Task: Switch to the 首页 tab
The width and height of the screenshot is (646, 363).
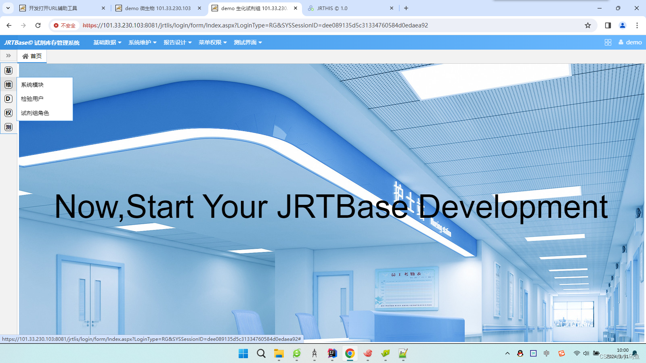Action: 32,56
